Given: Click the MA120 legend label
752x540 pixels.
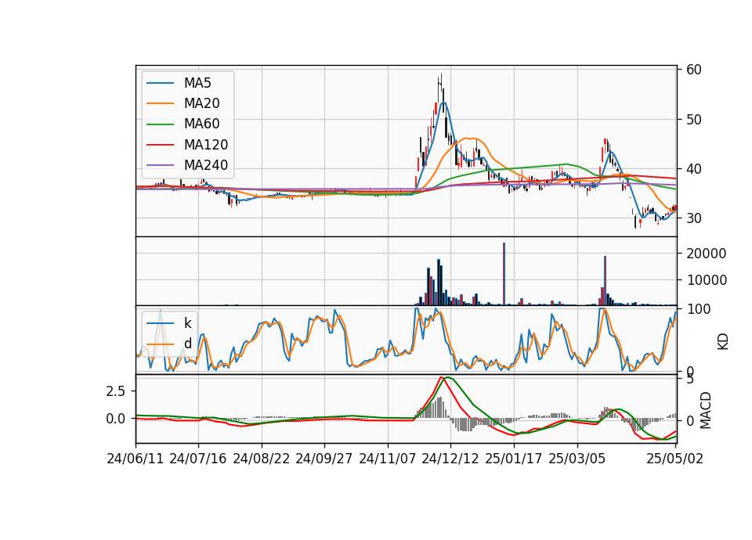Looking at the screenshot, I should tap(206, 145).
